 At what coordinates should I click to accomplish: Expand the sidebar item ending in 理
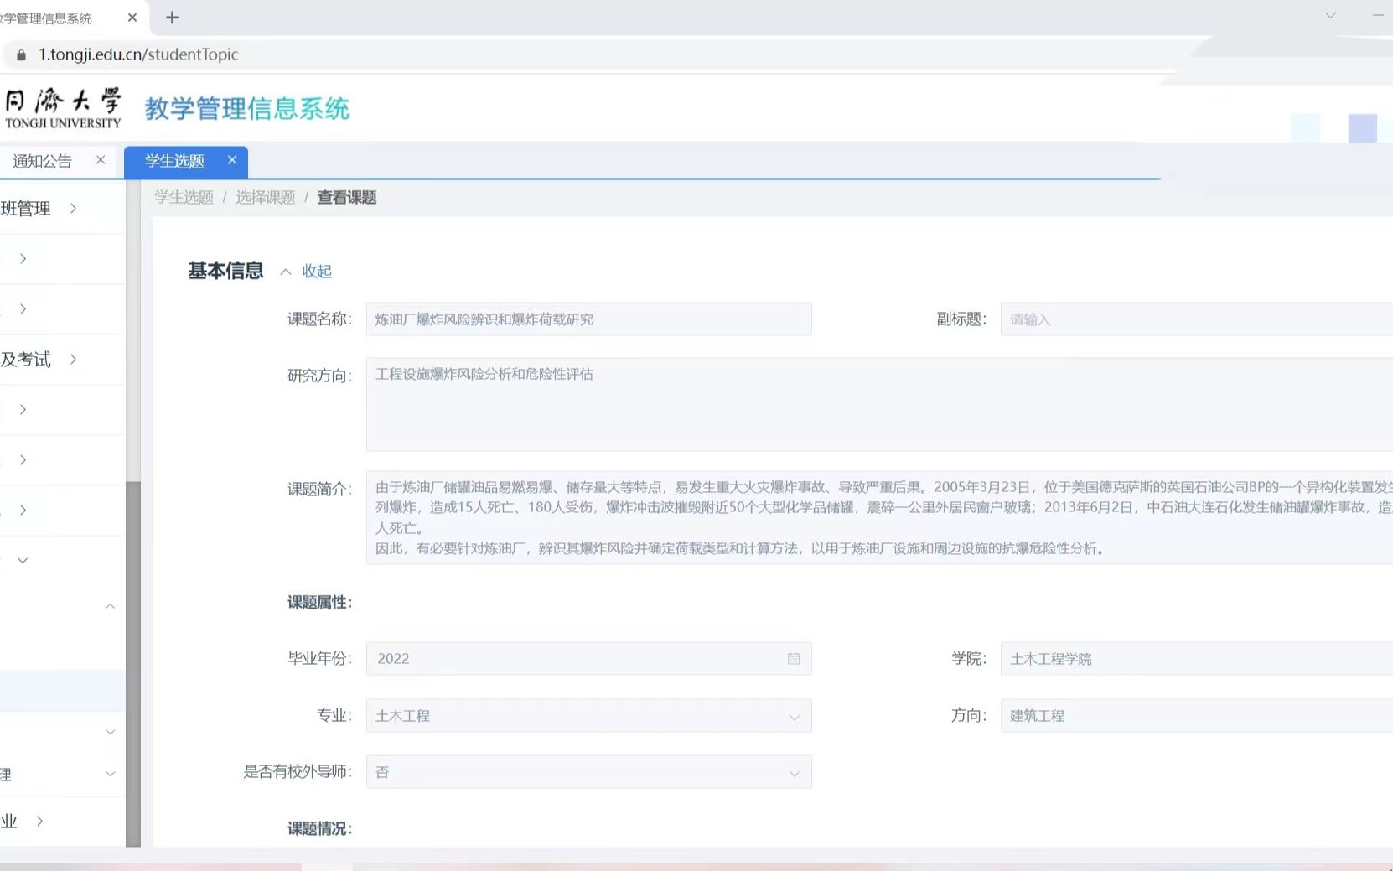62,774
